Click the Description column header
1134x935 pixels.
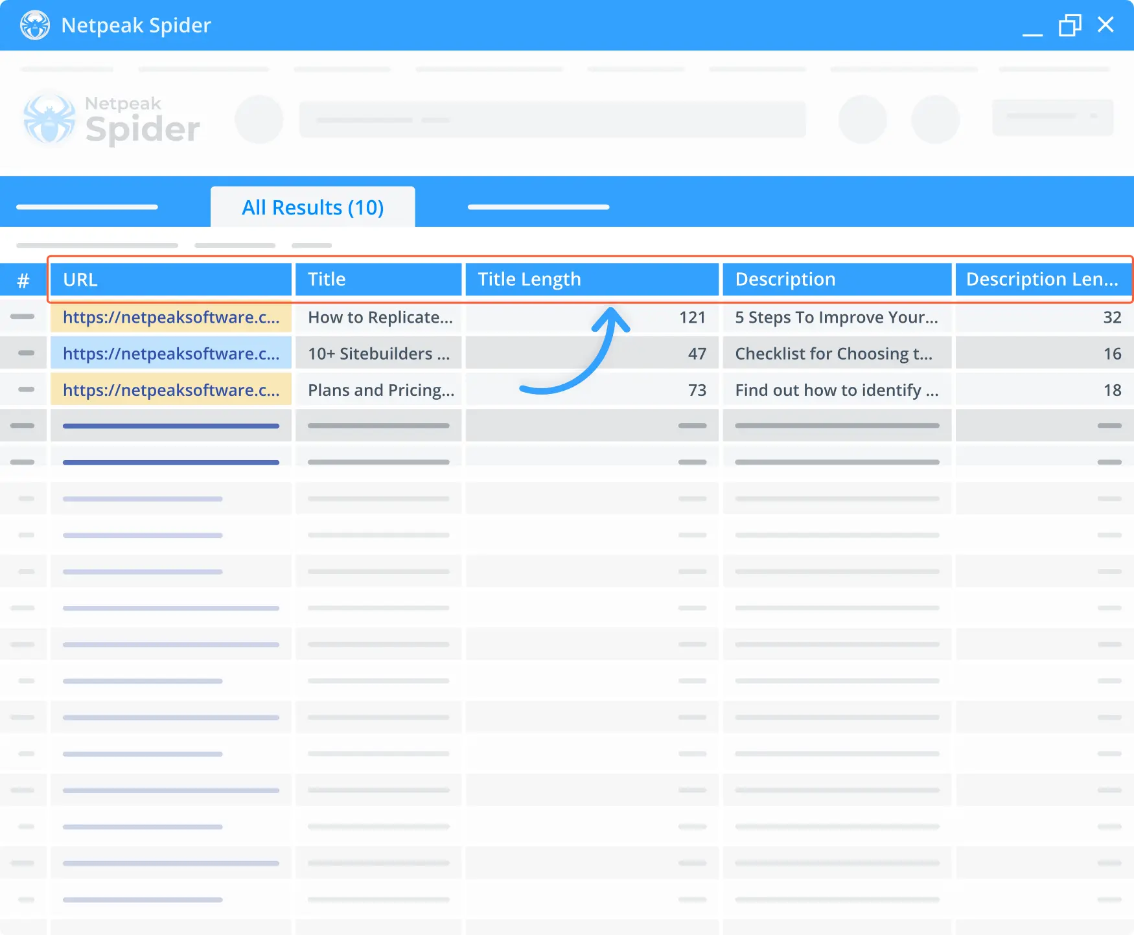click(837, 279)
